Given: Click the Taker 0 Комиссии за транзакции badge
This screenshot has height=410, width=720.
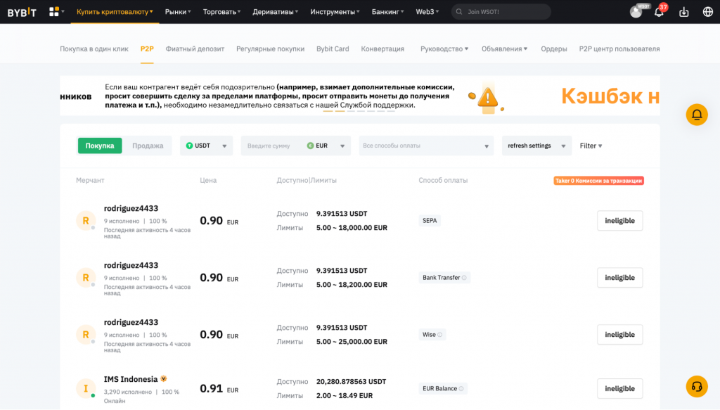Looking at the screenshot, I should [x=598, y=181].
